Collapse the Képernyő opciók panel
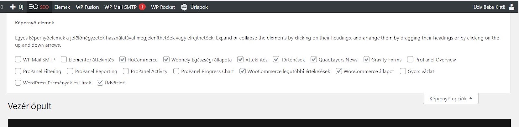This screenshot has height=127, width=519. (x=451, y=99)
